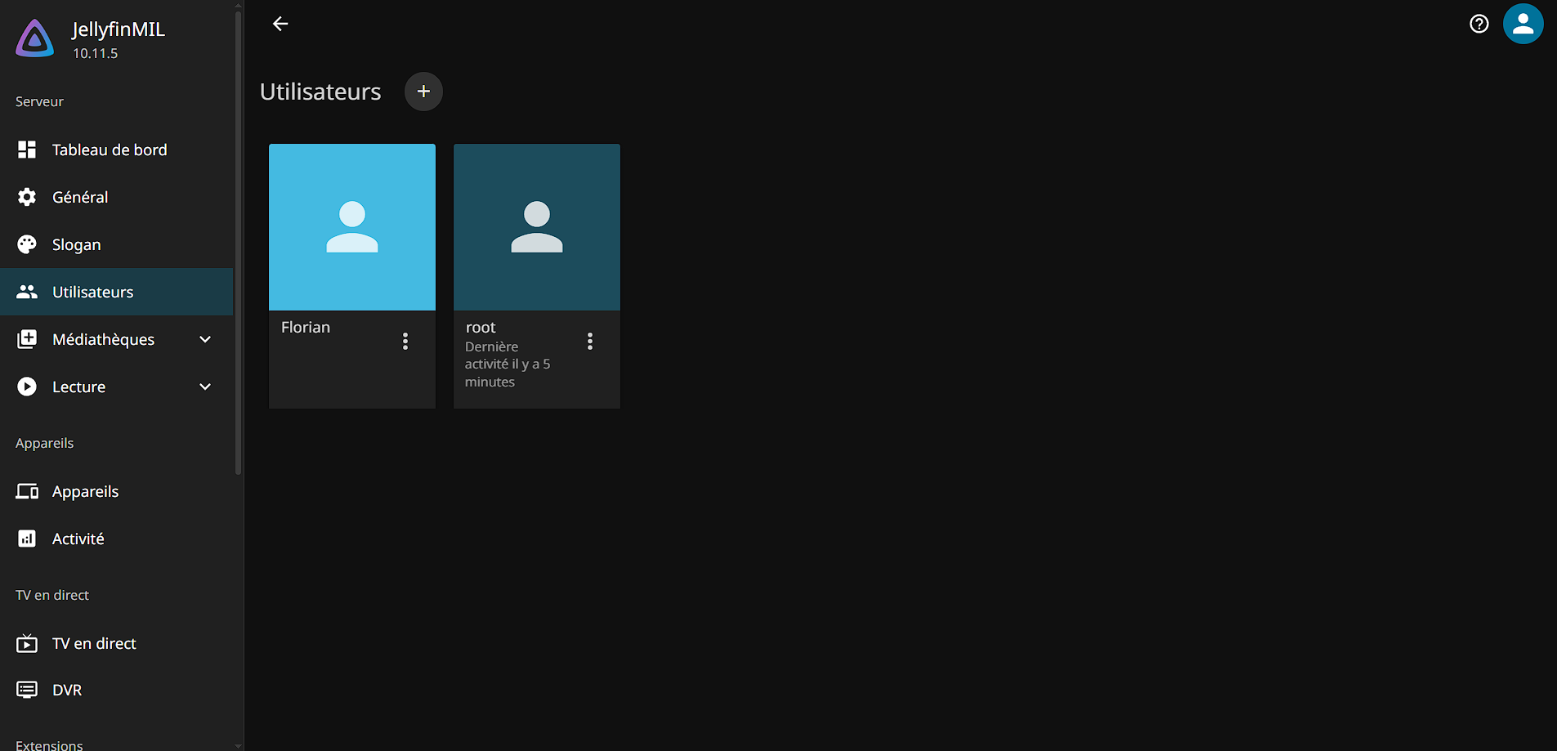Click the Jellyfin logo icon

tap(35, 38)
